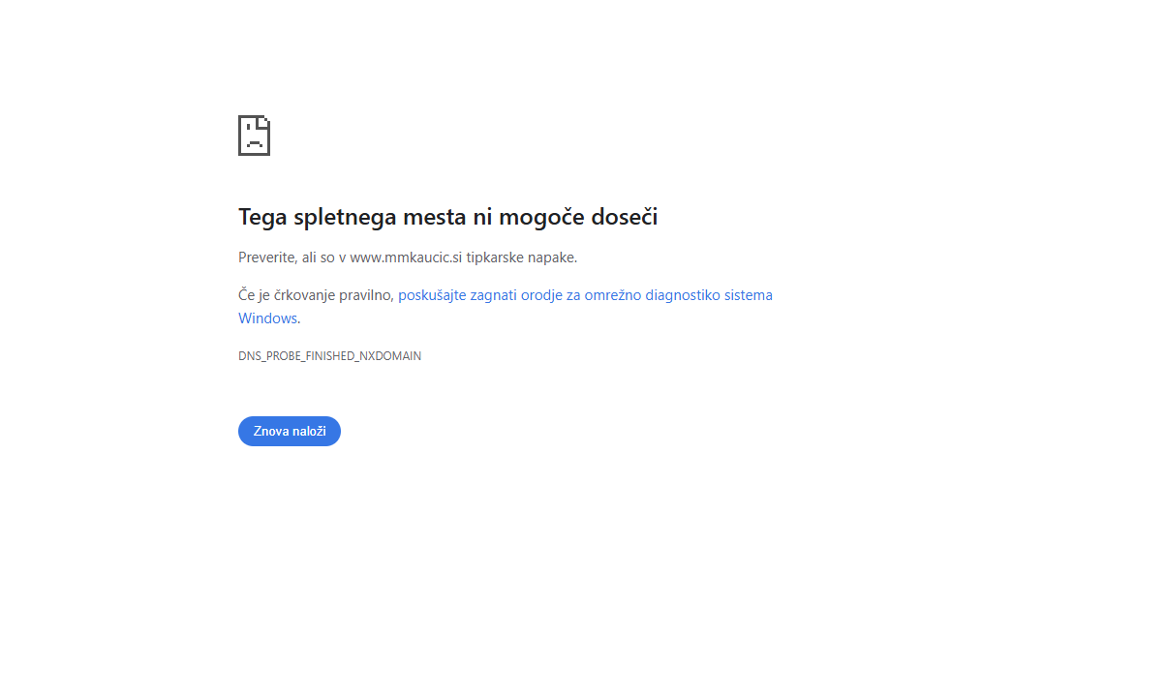Open the network diagnostics tool link
The height and width of the screenshot is (696, 1166).
click(585, 295)
